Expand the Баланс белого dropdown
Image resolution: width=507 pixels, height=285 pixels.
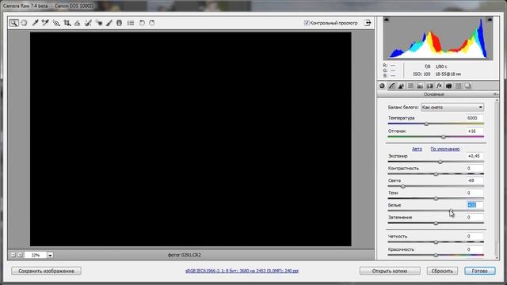452,108
